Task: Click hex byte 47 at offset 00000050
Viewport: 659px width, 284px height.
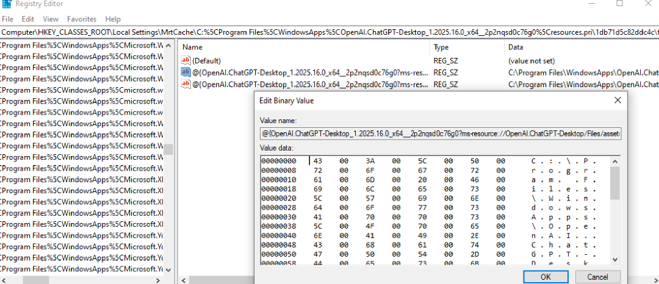Action: pyautogui.click(x=318, y=254)
